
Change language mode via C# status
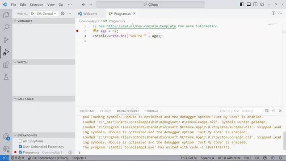pyautogui.click(x=257, y=158)
